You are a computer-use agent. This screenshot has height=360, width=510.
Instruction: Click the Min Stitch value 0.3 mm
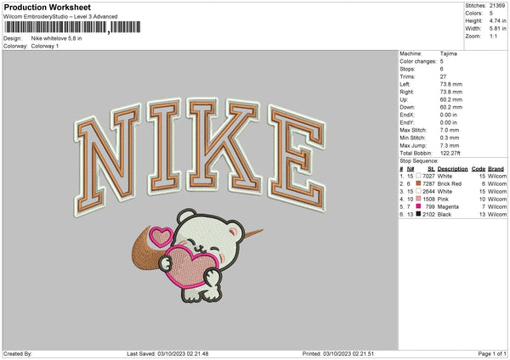(450, 138)
